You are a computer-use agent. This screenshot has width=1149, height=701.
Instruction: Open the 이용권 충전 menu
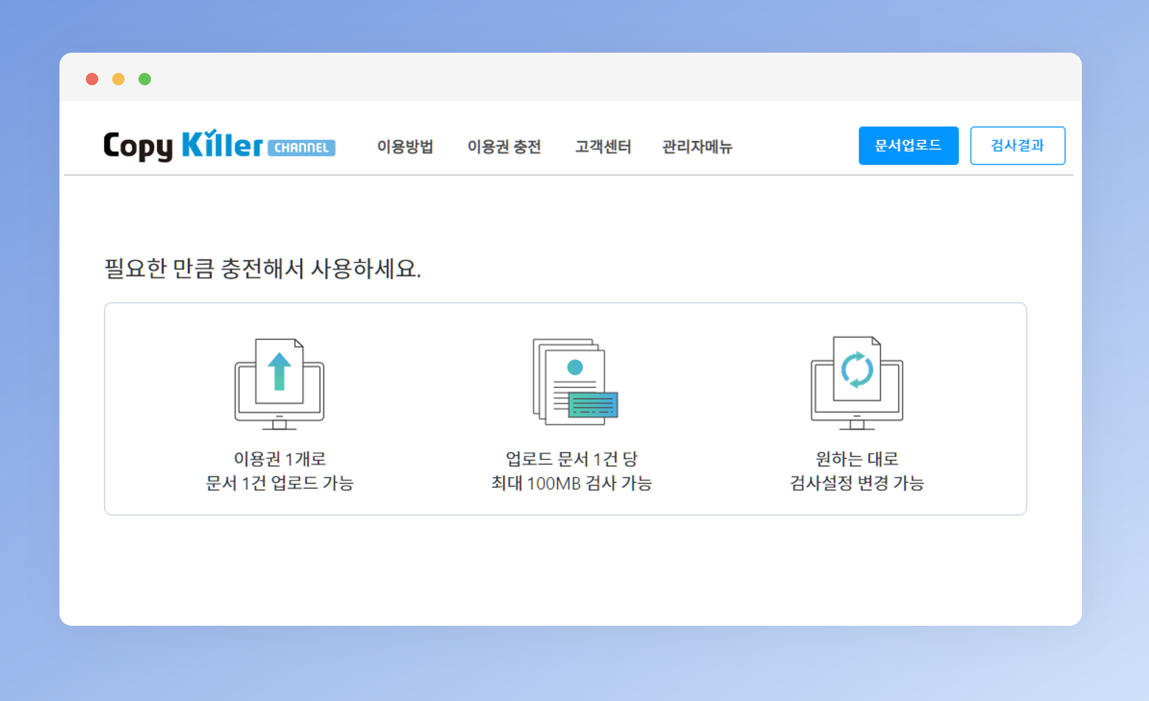click(x=504, y=146)
